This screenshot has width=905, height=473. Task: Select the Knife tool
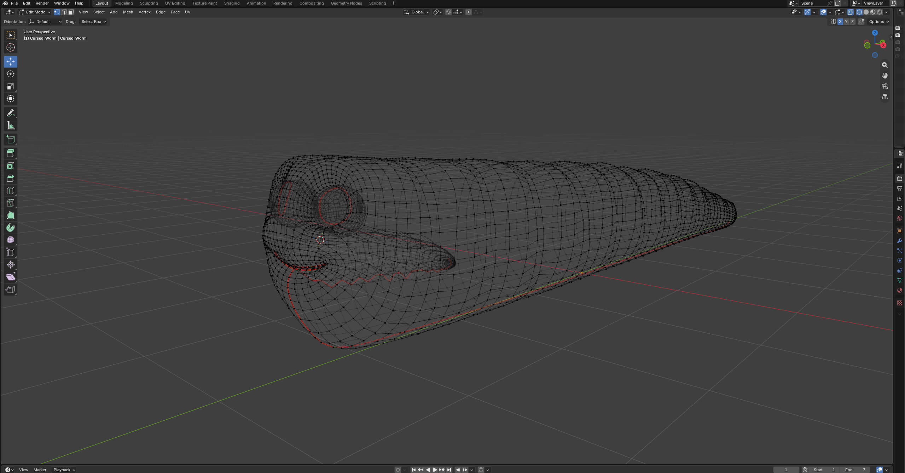(11, 203)
